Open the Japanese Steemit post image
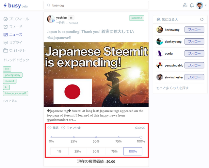This screenshot has width=209, height=168. pyautogui.click(x=96, y=75)
